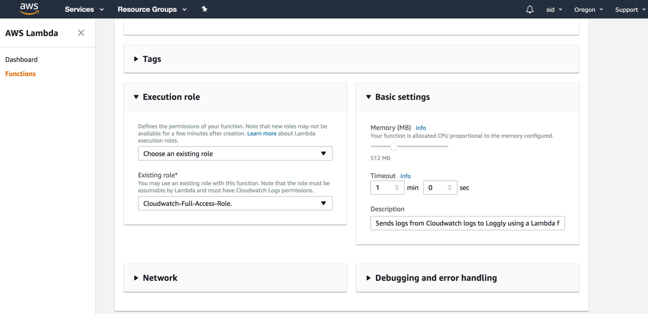648x314 pixels.
Task: Click the Info link beside Timeout
Action: pyautogui.click(x=405, y=176)
